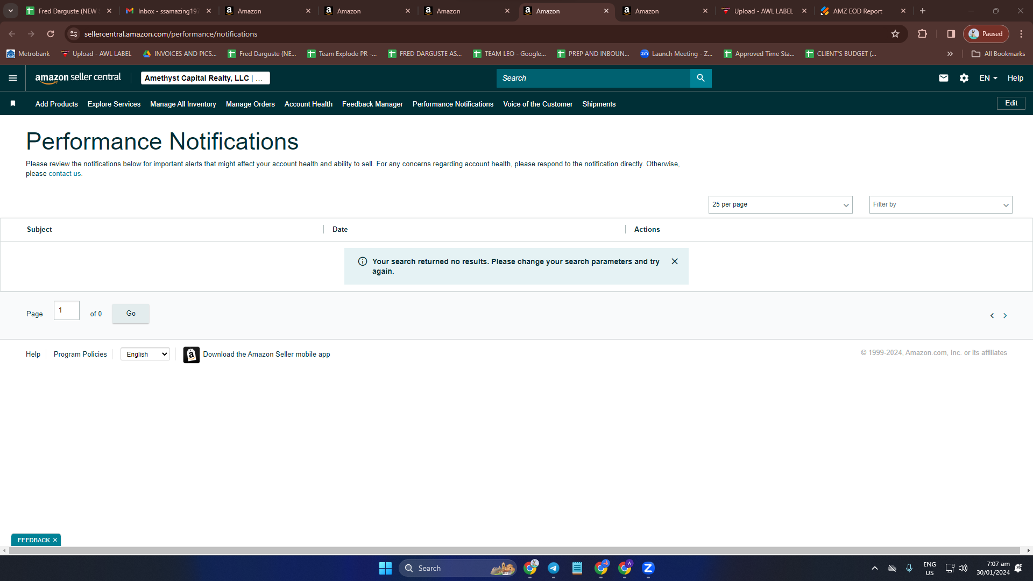Switch to the AMZ EOD Report tab
The image size is (1033, 581).
[x=864, y=11]
